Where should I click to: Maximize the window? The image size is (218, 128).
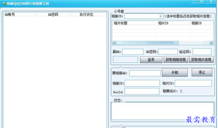(x=202, y=2)
